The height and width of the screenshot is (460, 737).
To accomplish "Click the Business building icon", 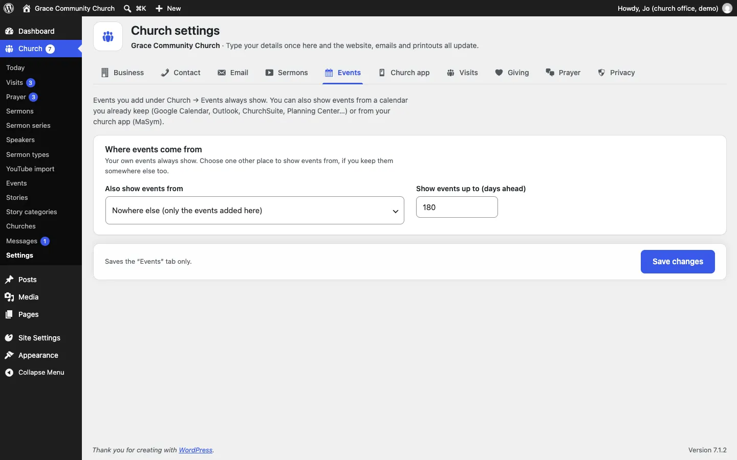I will 105,73.
